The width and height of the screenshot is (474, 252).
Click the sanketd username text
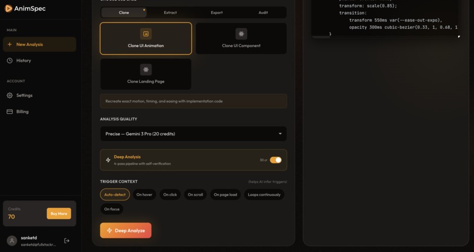(x=29, y=238)
